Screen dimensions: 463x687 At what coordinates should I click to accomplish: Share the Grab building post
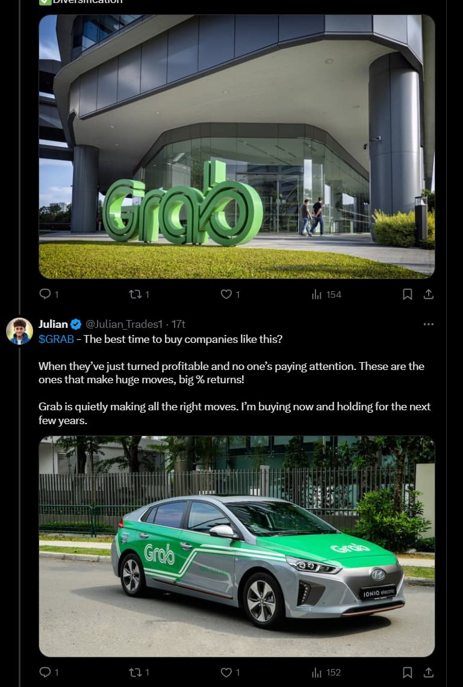coord(428,294)
